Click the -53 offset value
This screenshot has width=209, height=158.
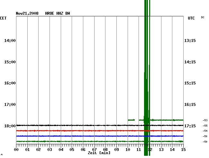[x=205, y=120]
